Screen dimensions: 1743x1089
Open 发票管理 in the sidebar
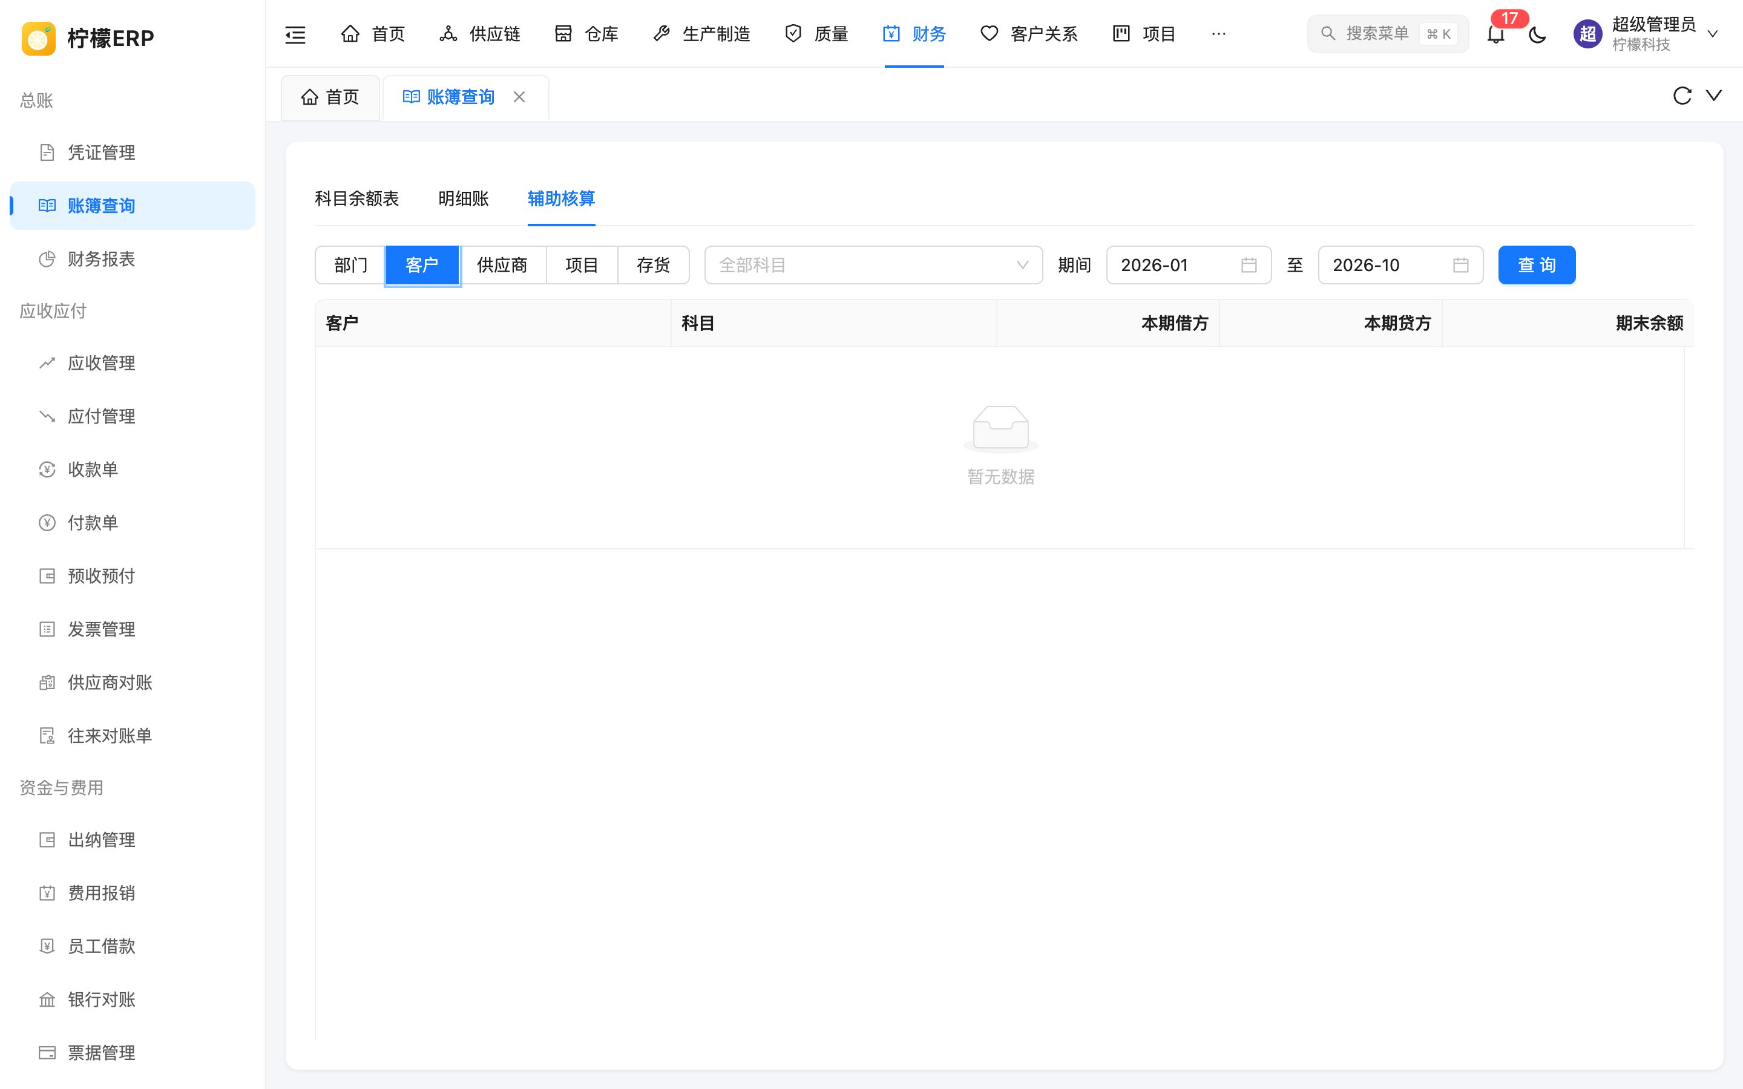pyautogui.click(x=133, y=629)
